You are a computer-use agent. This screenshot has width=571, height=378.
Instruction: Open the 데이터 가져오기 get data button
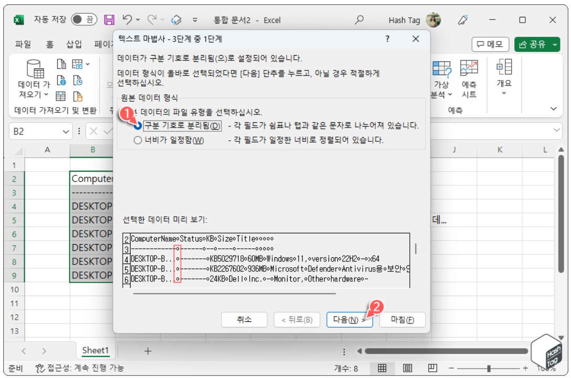[x=34, y=79]
